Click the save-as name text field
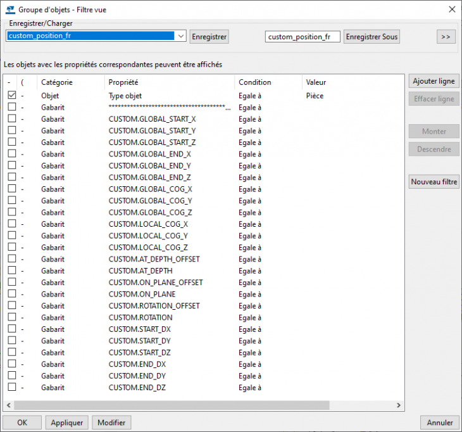Screen dimensions: 462x432 (303, 37)
